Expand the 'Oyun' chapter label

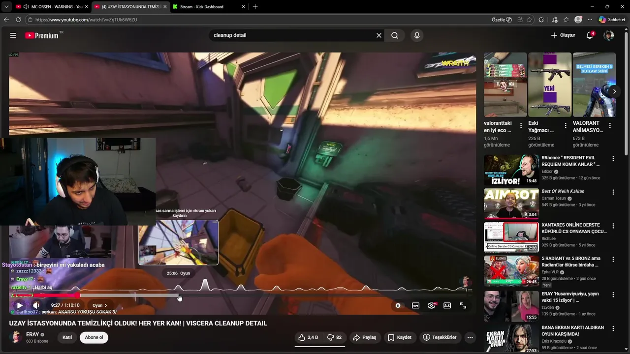(x=99, y=305)
